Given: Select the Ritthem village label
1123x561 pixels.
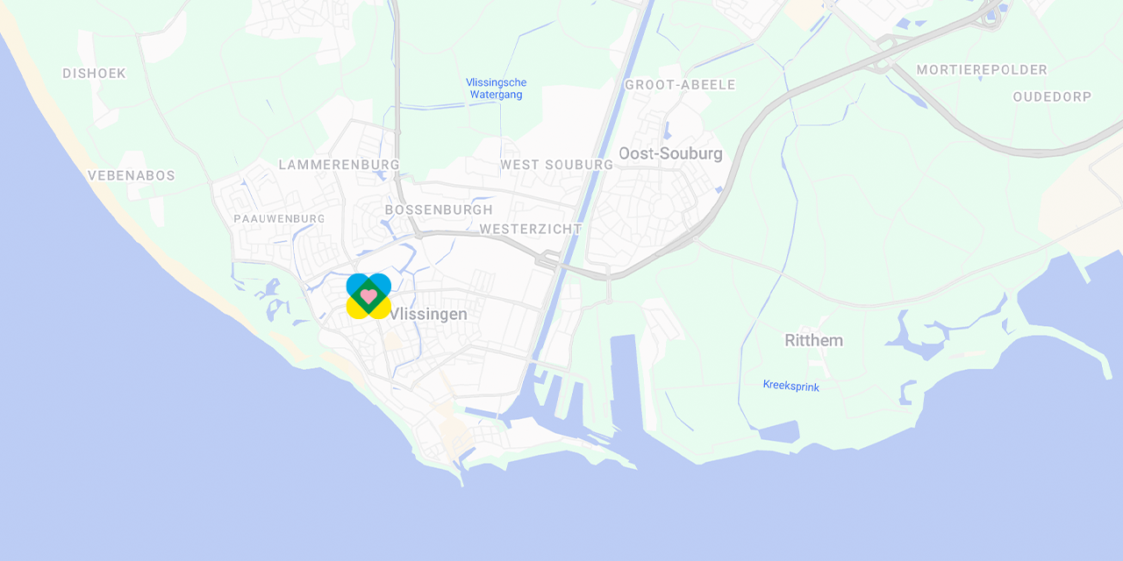Looking at the screenshot, I should [x=813, y=340].
